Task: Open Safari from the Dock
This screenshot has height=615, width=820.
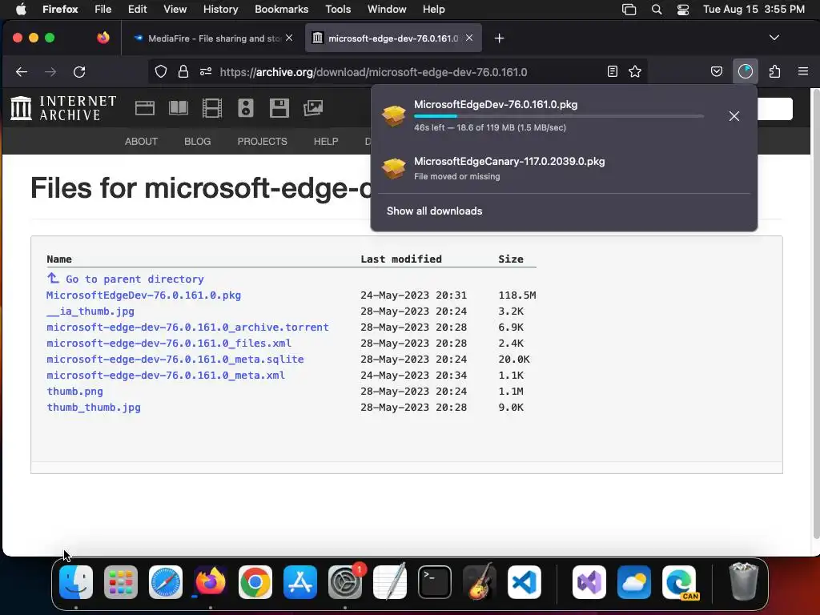Action: click(x=166, y=582)
